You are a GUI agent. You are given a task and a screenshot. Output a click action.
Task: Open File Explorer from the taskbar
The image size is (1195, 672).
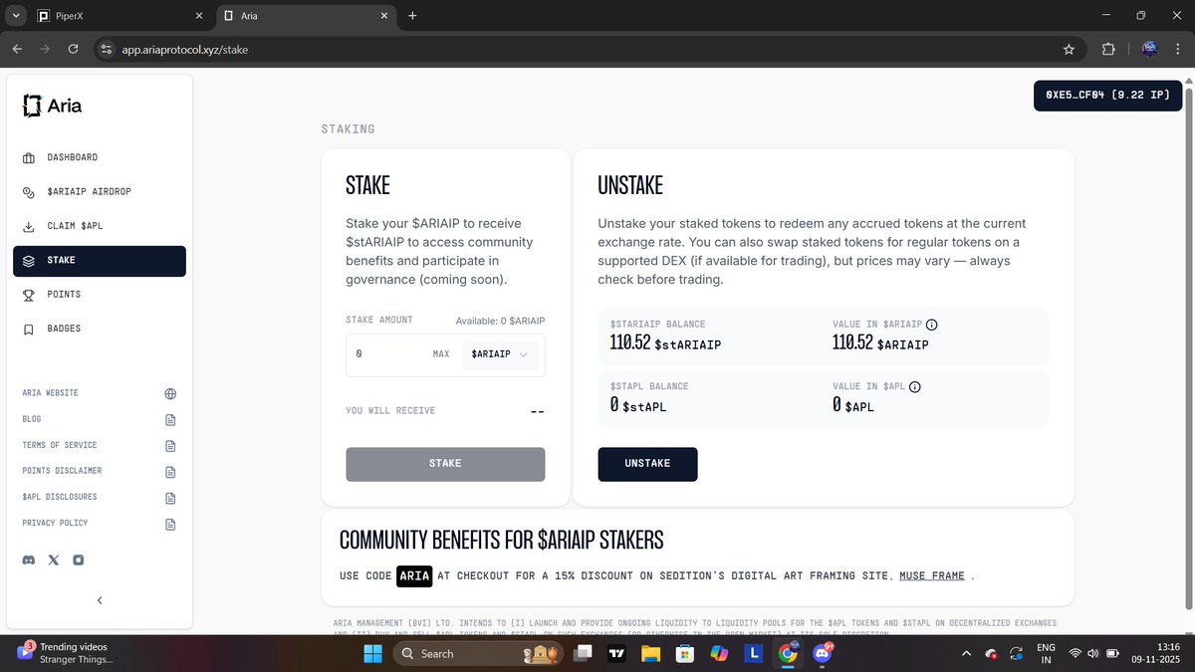pyautogui.click(x=650, y=654)
